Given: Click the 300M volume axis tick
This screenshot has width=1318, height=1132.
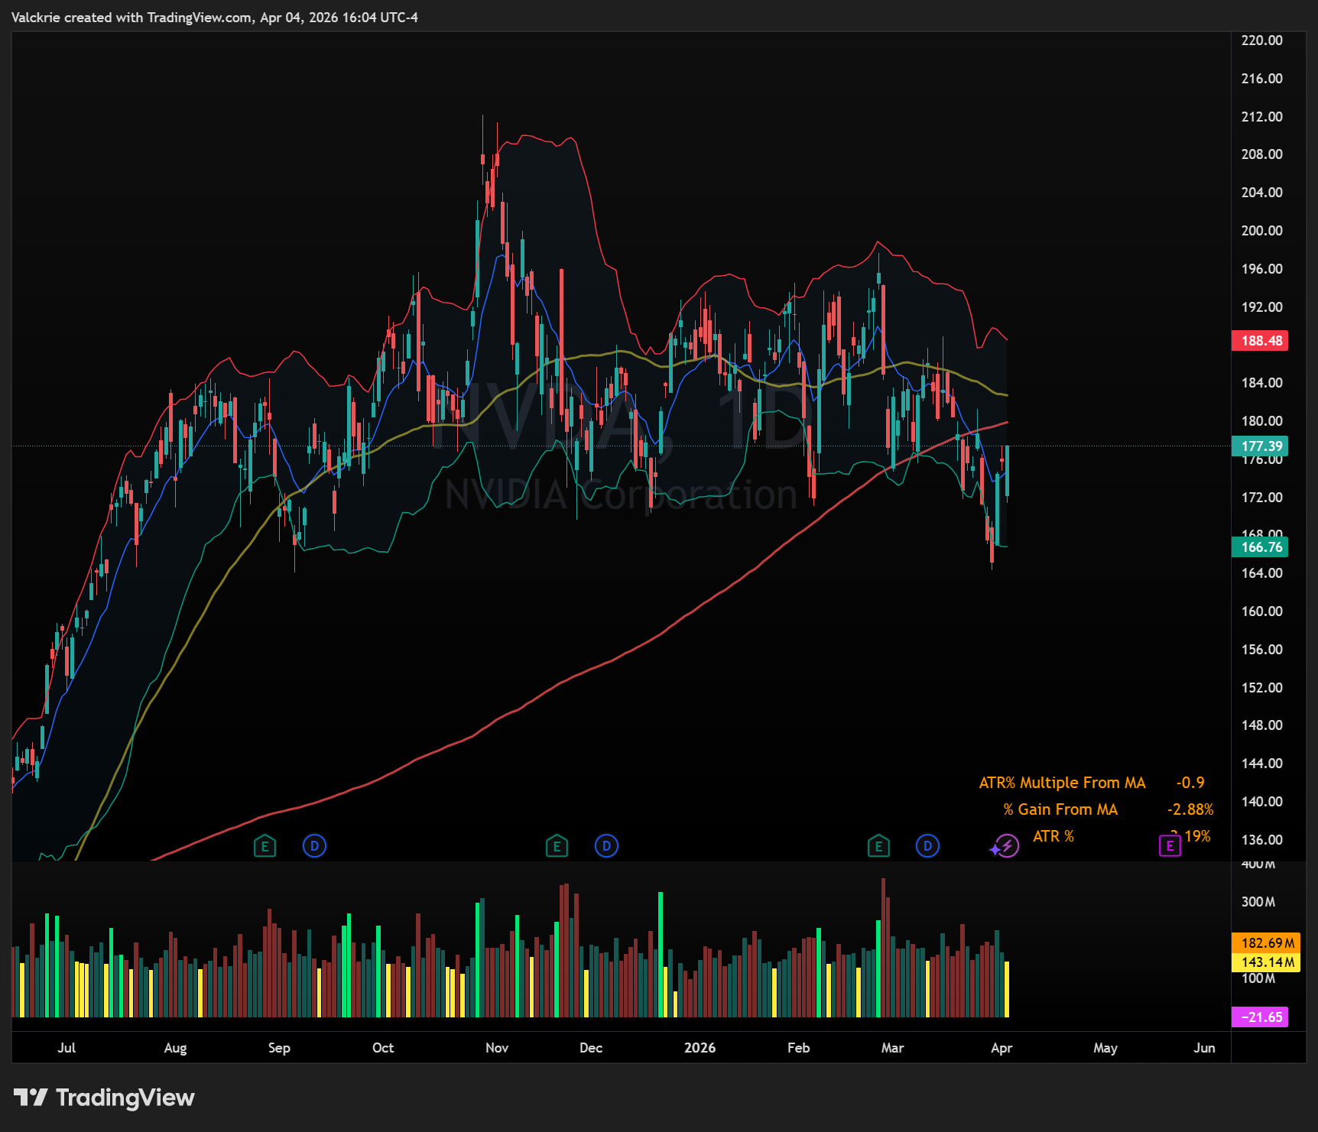Looking at the screenshot, I should (x=1258, y=902).
